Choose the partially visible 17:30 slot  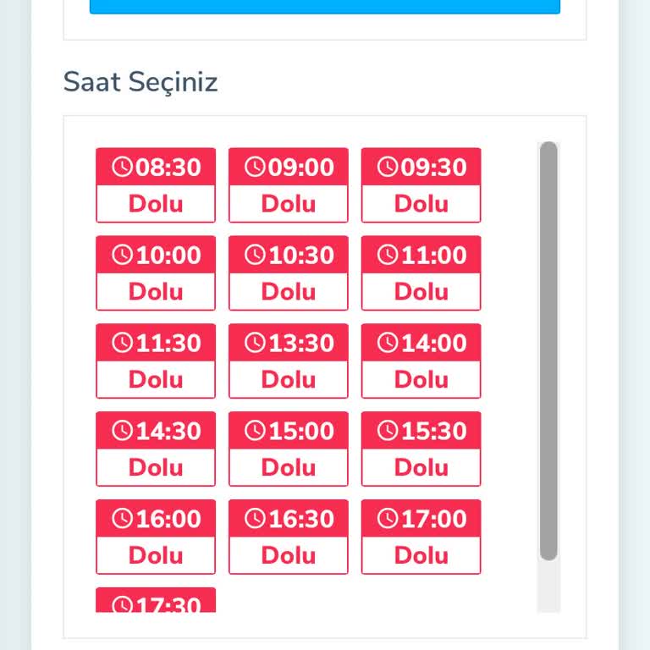tap(156, 601)
